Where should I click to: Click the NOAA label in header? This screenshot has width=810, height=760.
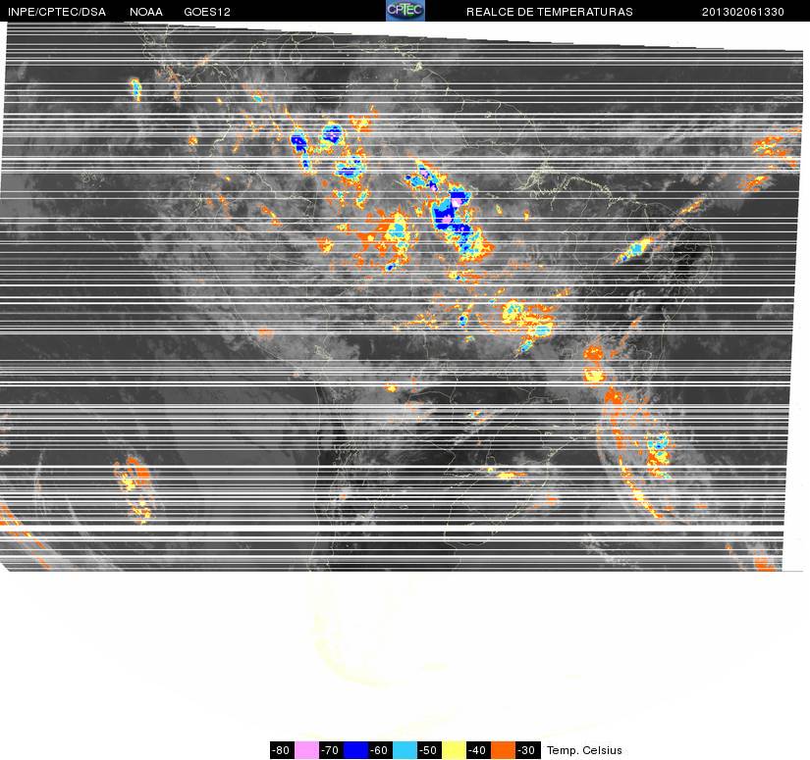point(146,12)
